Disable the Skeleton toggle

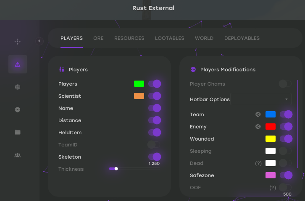coord(154,157)
